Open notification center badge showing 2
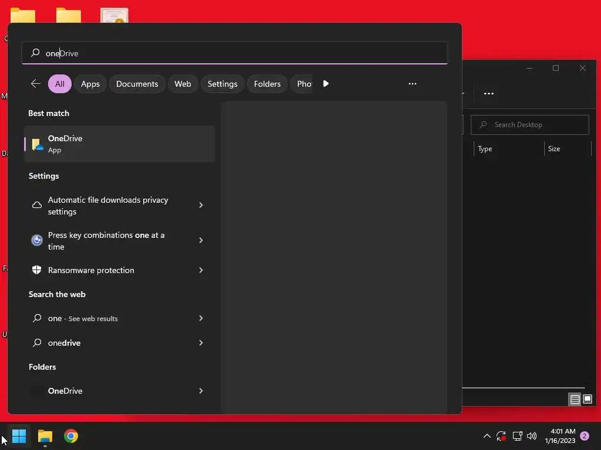The width and height of the screenshot is (601, 450). coord(585,436)
